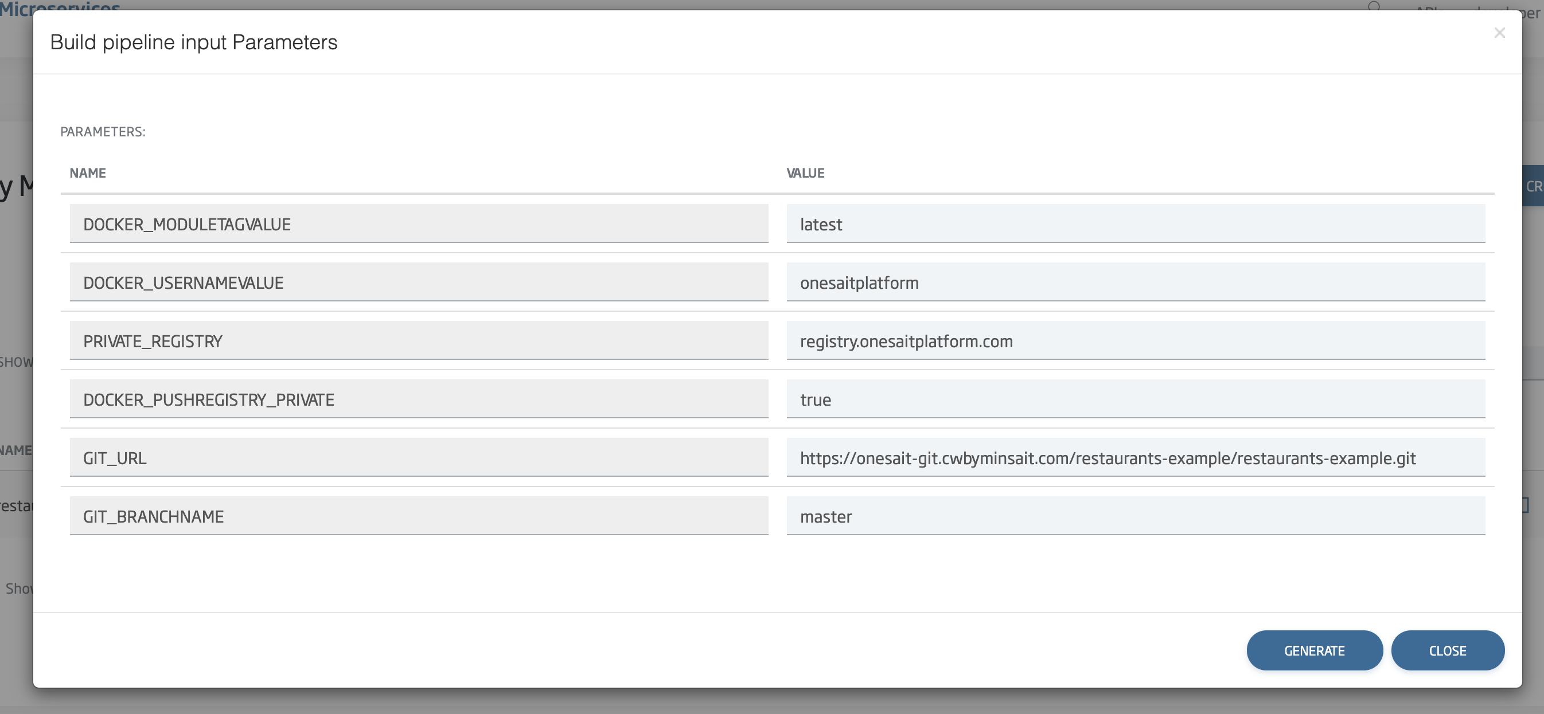Click the PARAMETERS: section label
The width and height of the screenshot is (1544, 714).
[x=103, y=132]
